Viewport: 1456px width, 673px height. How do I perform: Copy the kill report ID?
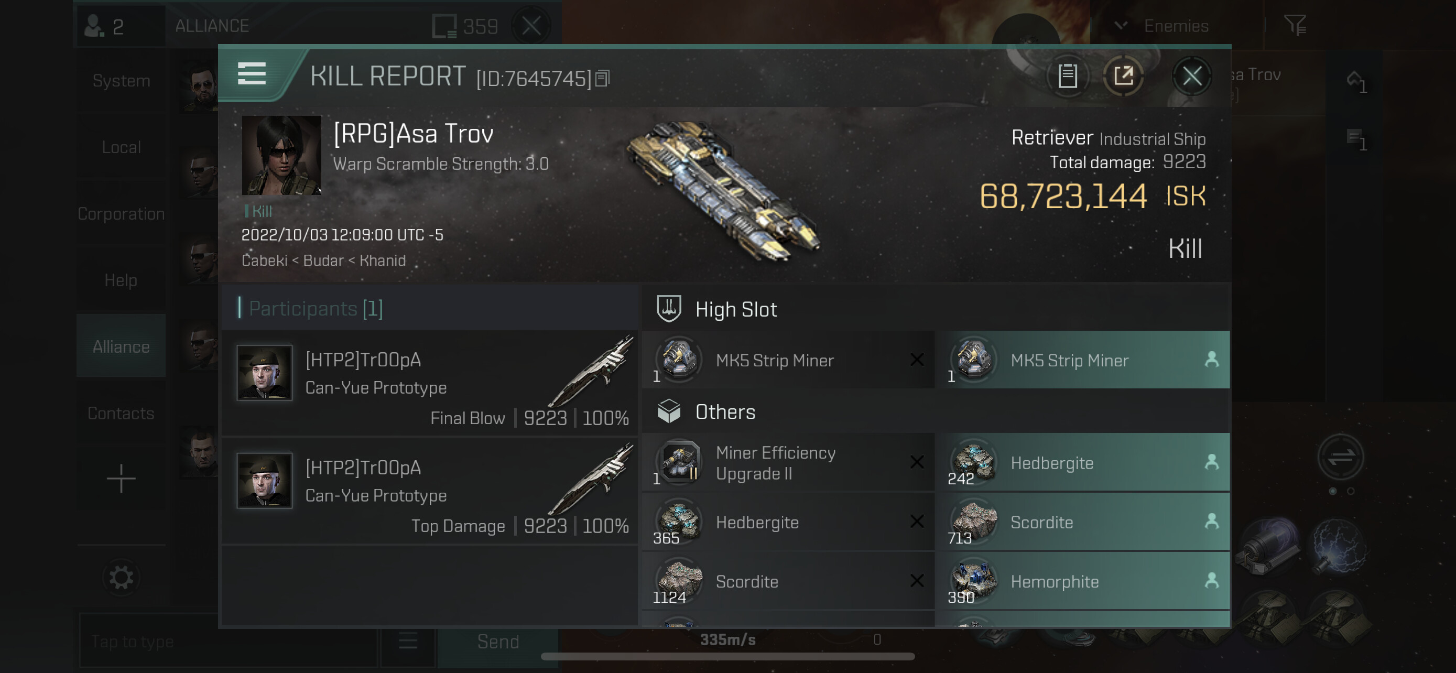tap(603, 79)
